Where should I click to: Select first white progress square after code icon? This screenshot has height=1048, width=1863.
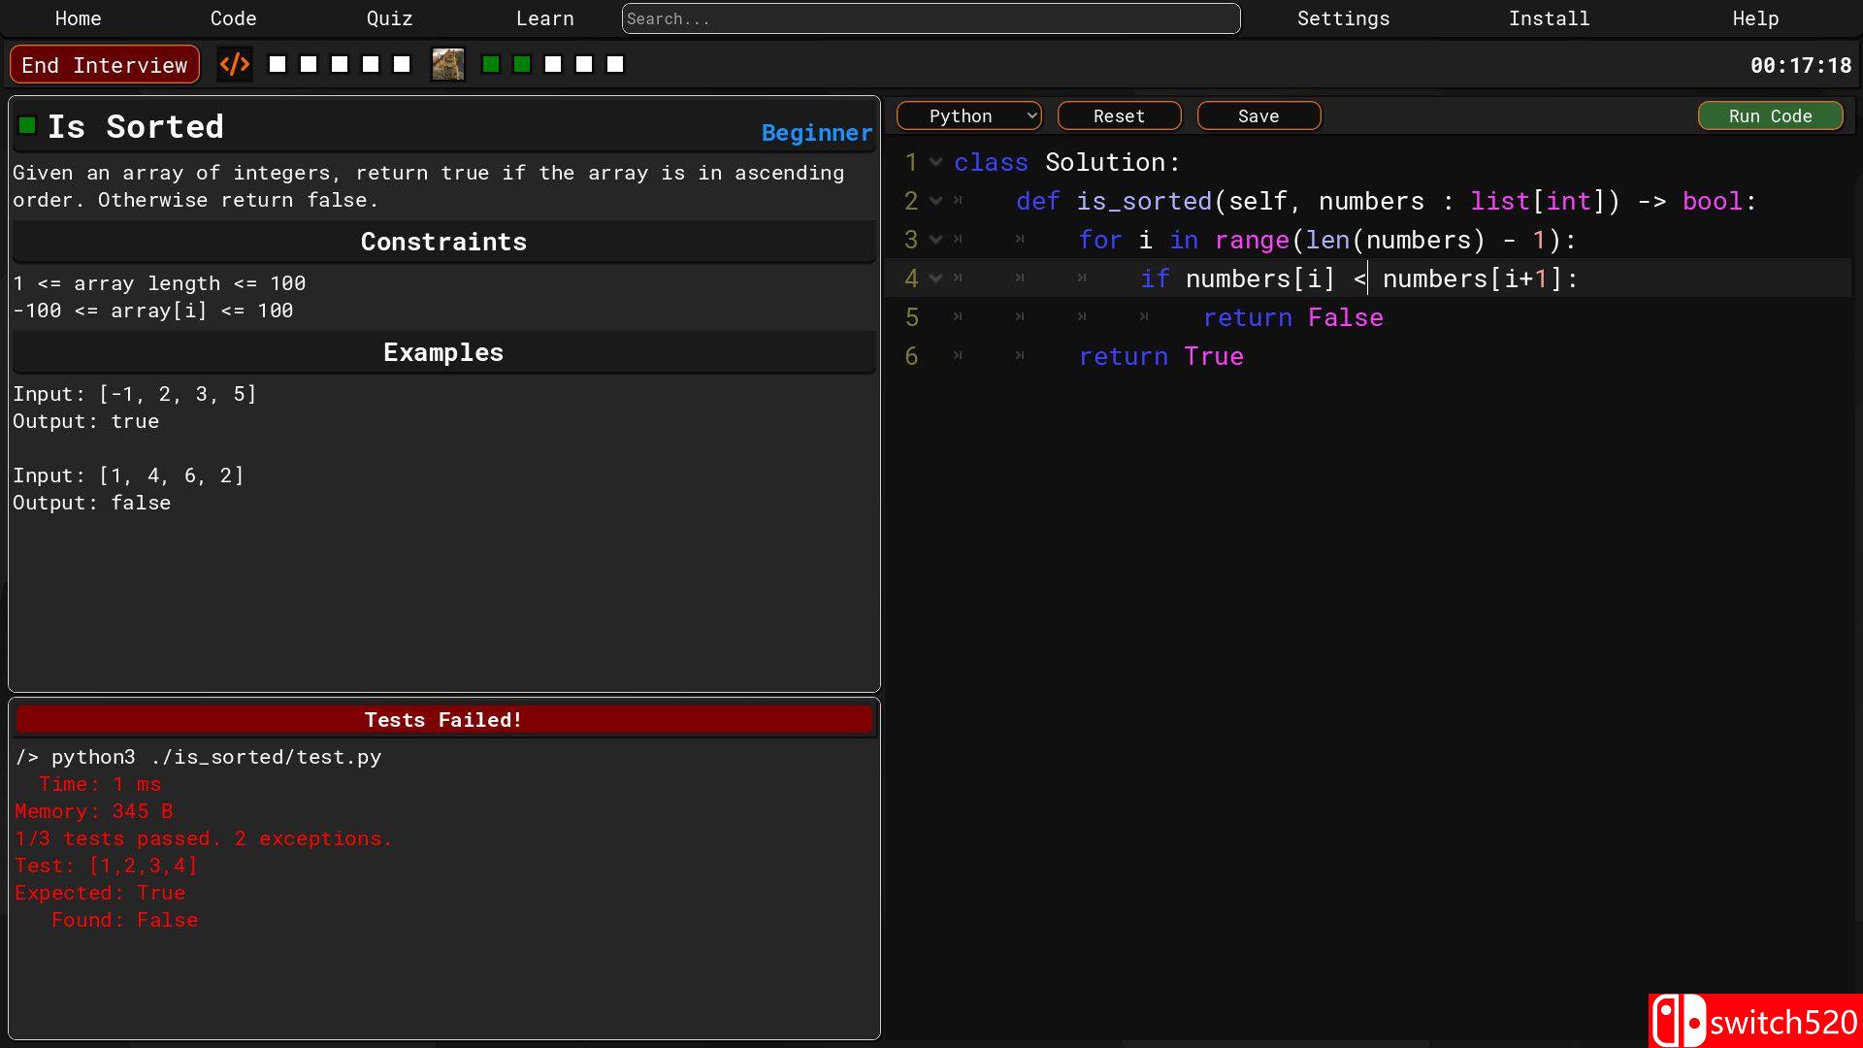[278, 65]
